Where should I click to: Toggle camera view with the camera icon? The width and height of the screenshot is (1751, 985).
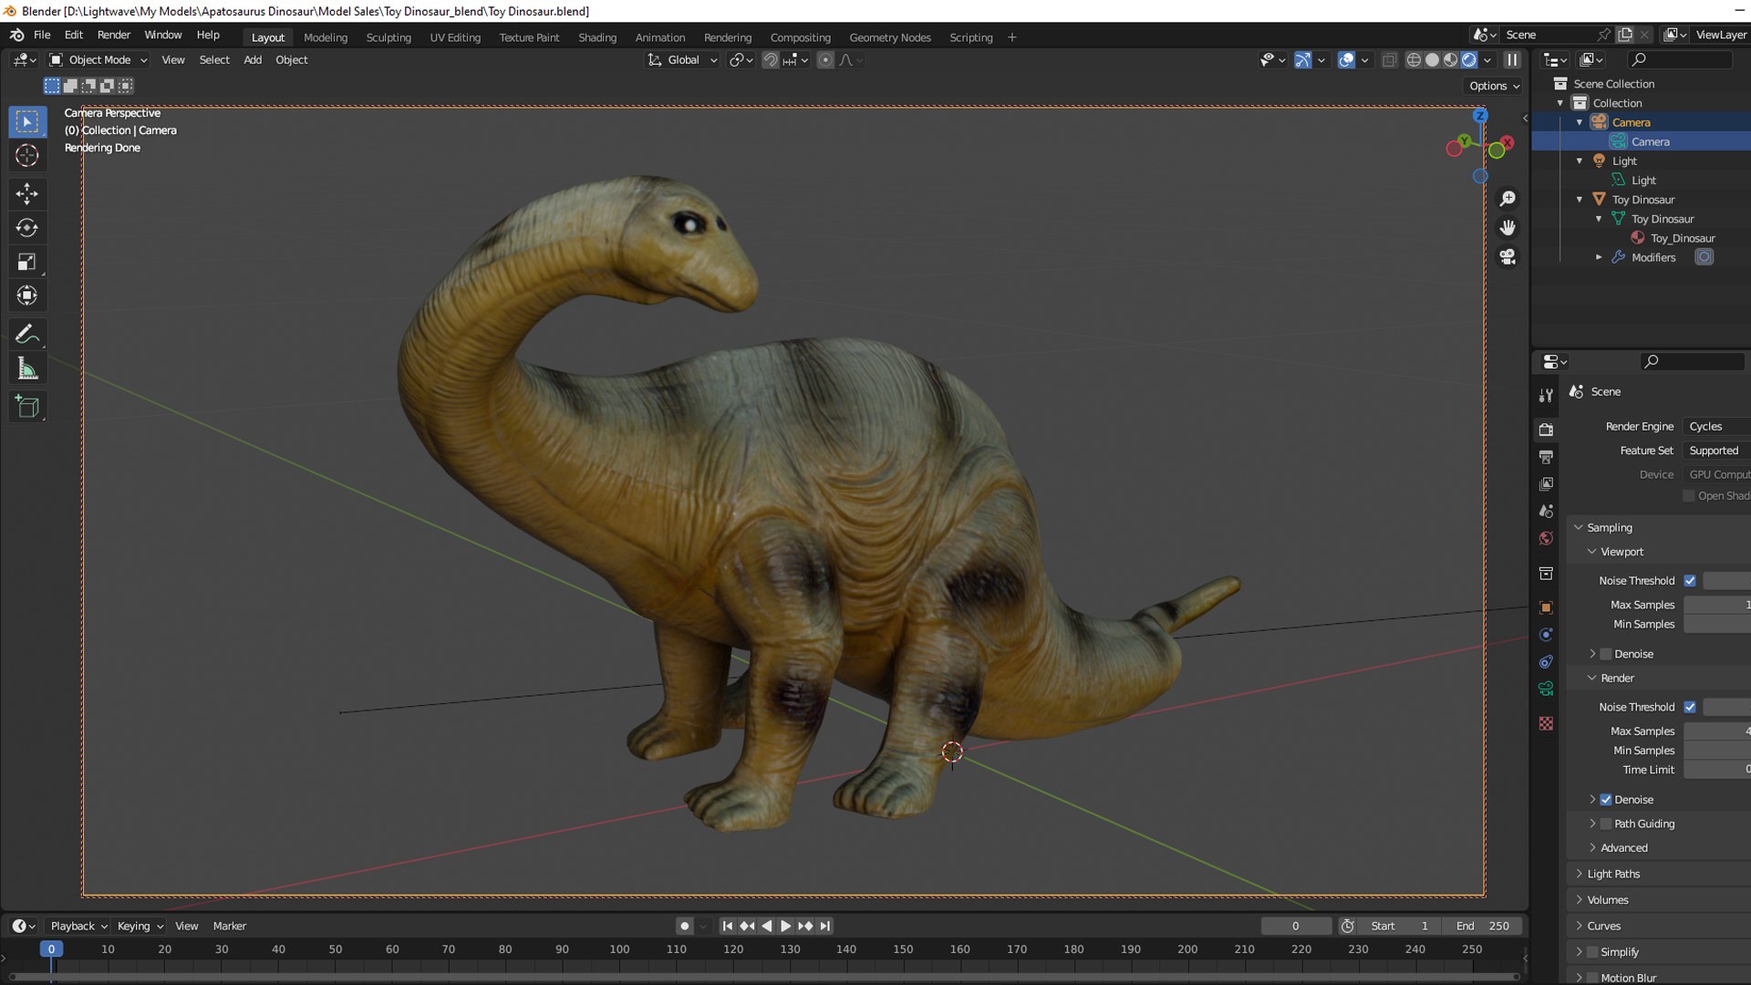click(x=1508, y=257)
